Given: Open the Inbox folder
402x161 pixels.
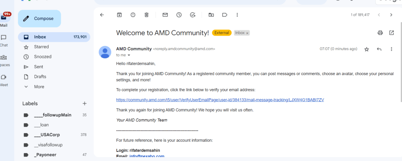Looking at the screenshot, I should (x=54, y=37).
